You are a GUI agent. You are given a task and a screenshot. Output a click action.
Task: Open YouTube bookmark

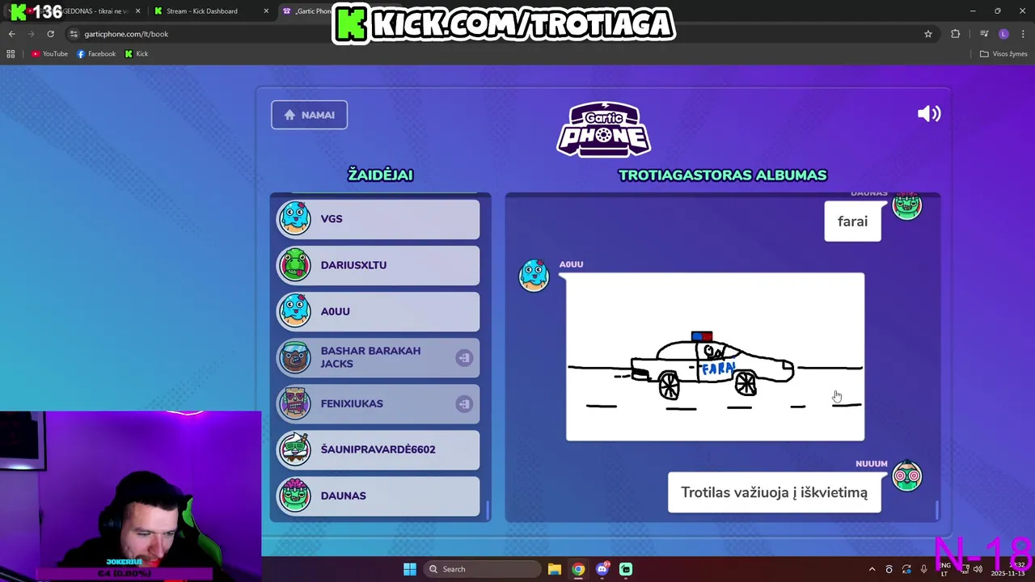click(49, 54)
